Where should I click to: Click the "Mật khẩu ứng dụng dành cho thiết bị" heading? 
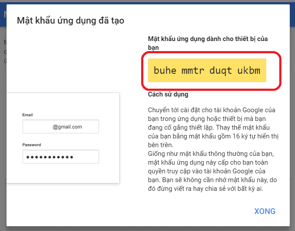click(207, 39)
